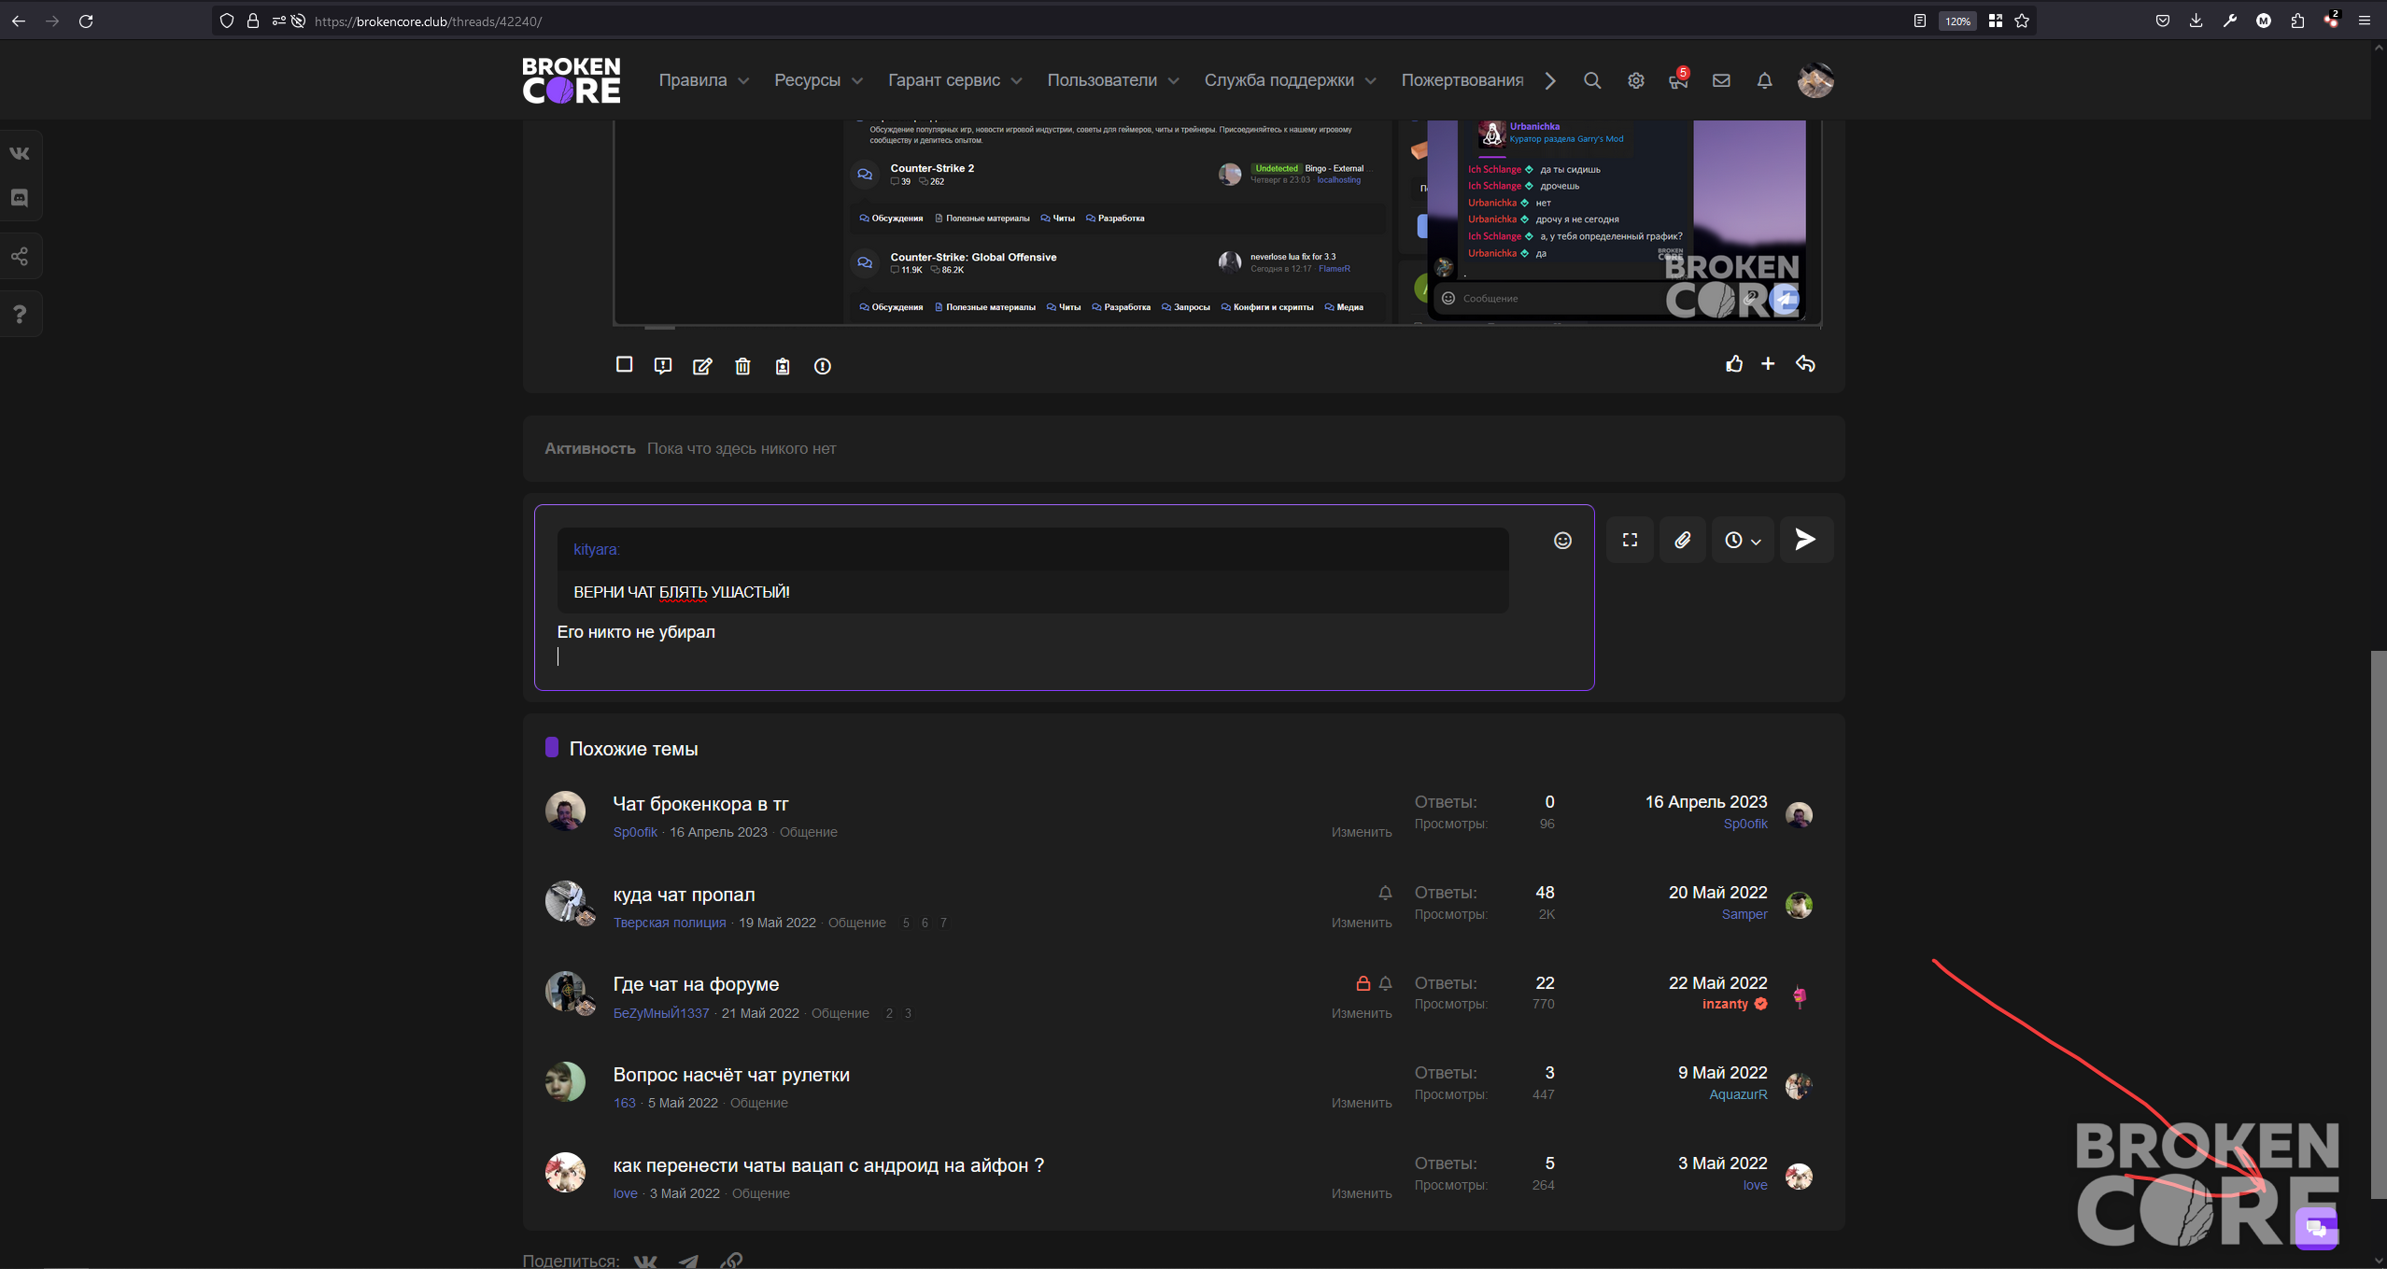The width and height of the screenshot is (2387, 1269).
Task: Open floating chat widget button
Action: coord(2317,1227)
